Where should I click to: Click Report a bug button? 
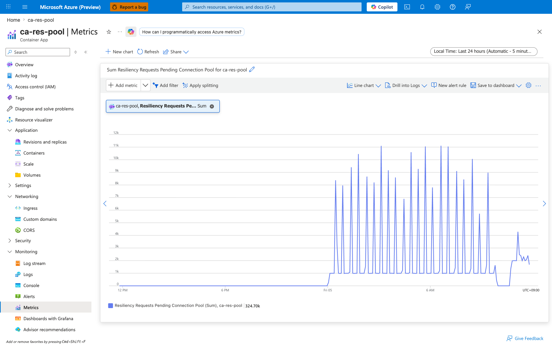129,7
